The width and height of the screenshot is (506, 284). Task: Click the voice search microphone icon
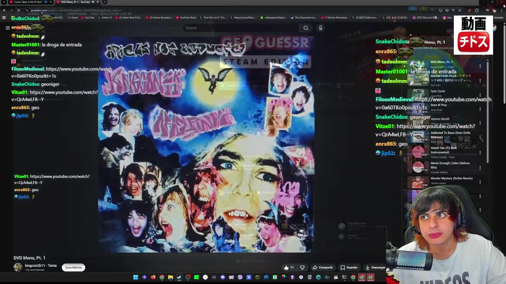(x=321, y=28)
